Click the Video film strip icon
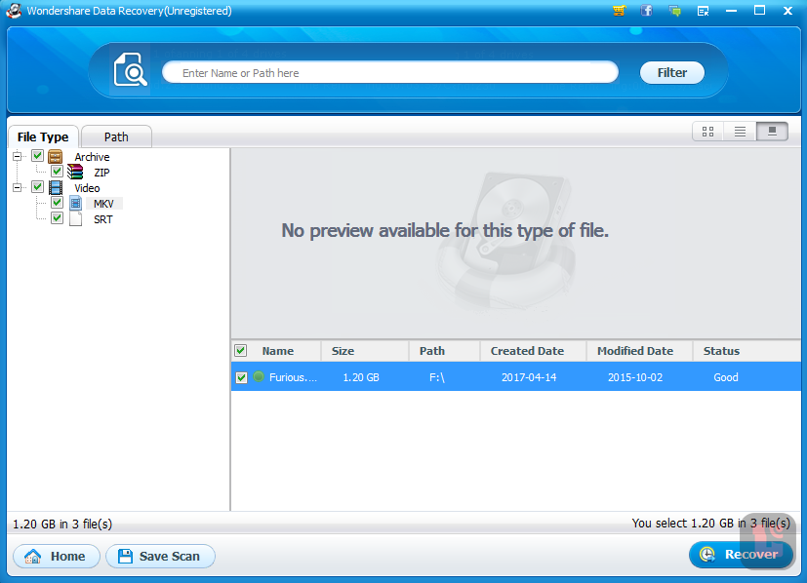807x583 pixels. [55, 187]
